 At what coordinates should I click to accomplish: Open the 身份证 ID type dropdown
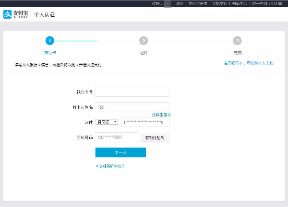click(x=107, y=122)
